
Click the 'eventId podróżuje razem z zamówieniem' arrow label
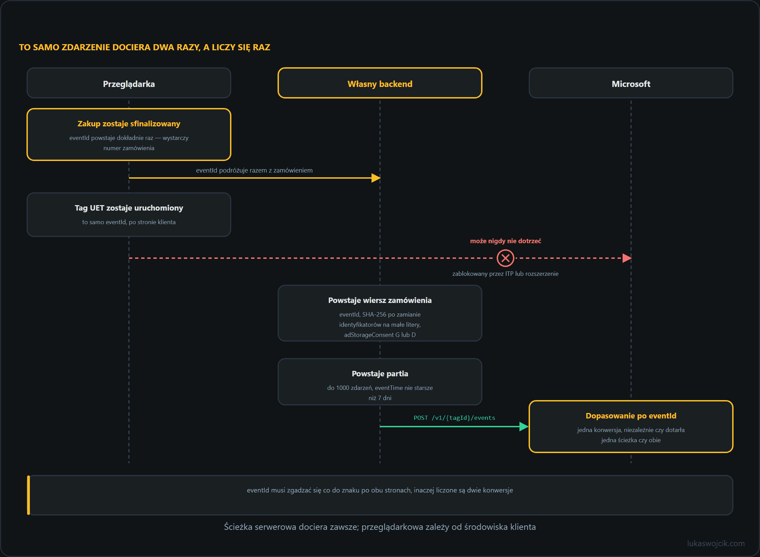tap(254, 170)
